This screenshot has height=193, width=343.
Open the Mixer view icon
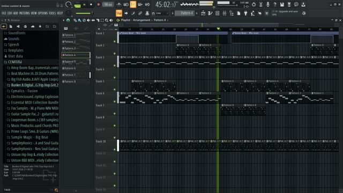(224, 13)
